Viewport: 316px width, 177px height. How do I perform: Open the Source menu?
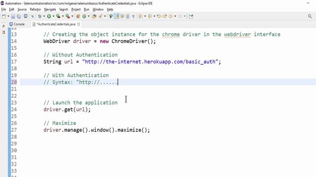(22, 9)
